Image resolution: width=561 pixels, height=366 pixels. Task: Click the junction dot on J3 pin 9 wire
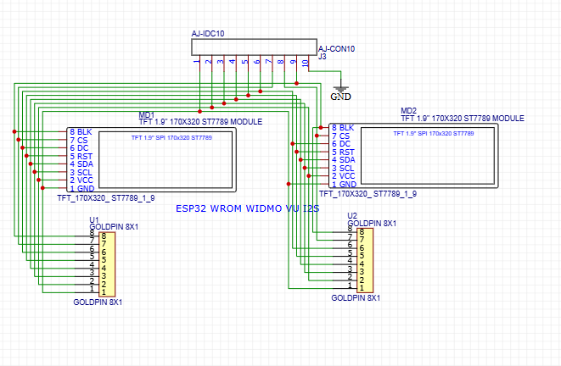pos(296,84)
